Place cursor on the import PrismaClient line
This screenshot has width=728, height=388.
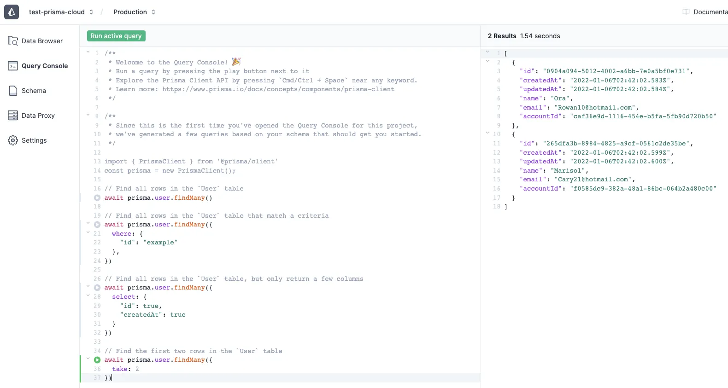[x=191, y=162]
